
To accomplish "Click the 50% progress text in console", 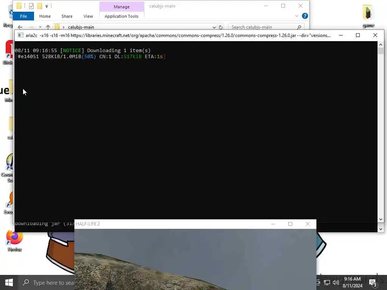I will 89,57.
